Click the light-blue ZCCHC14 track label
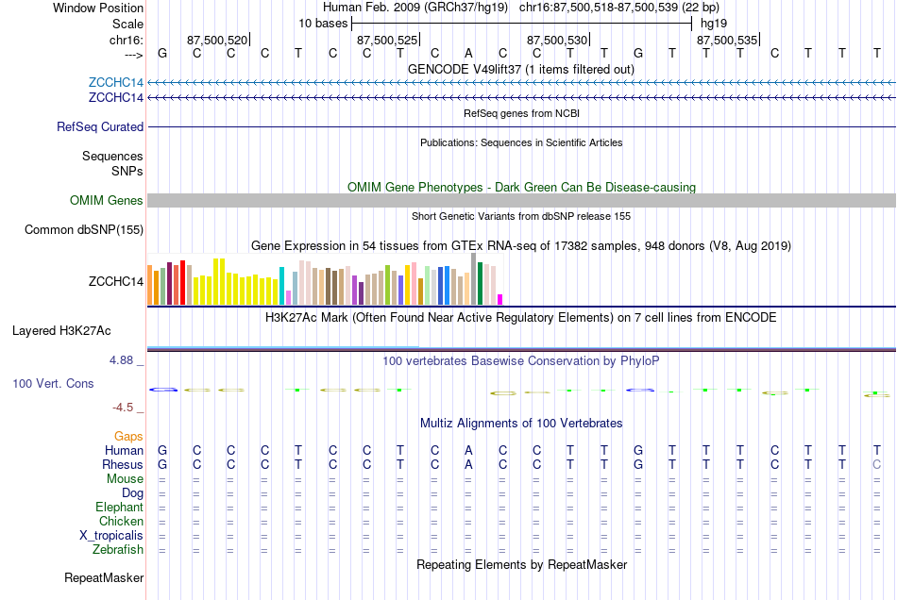This screenshot has height=600, width=897. tap(115, 82)
